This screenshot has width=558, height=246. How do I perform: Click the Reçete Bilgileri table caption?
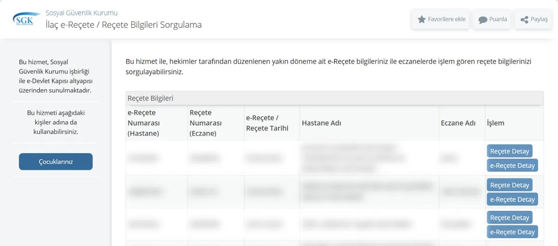pyautogui.click(x=334, y=98)
